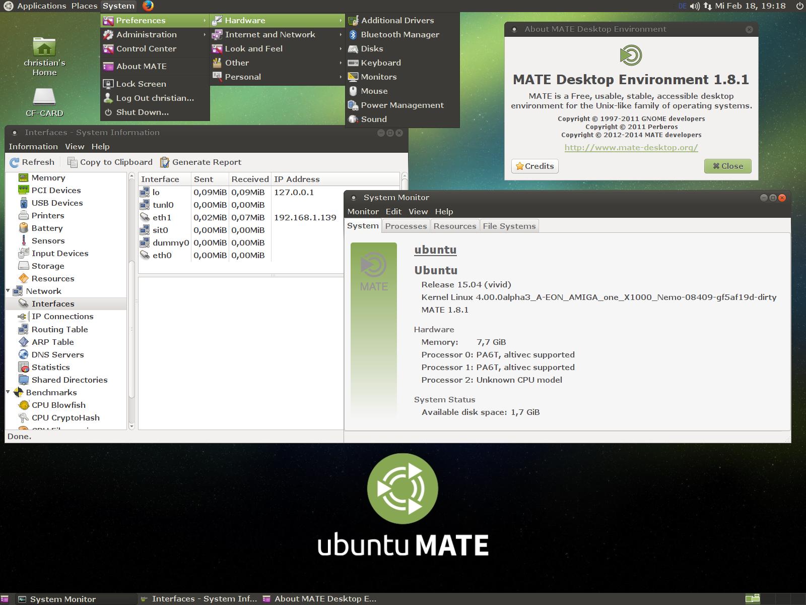Expand the Internet and Network submenu
Image resolution: width=806 pixels, height=605 pixels.
[x=270, y=34]
